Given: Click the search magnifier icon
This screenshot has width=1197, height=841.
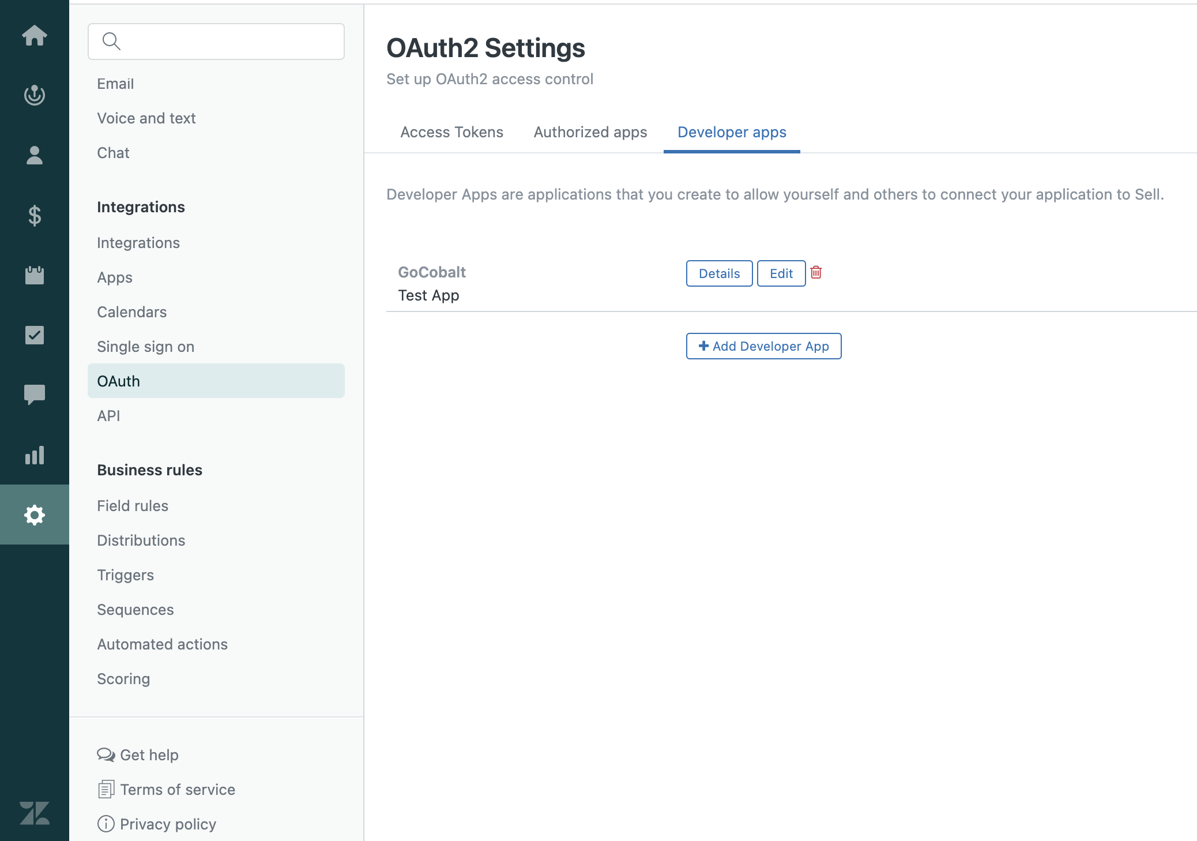Looking at the screenshot, I should click(112, 41).
